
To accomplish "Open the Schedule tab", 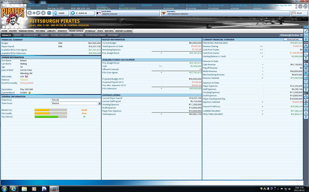I will click(x=90, y=31).
